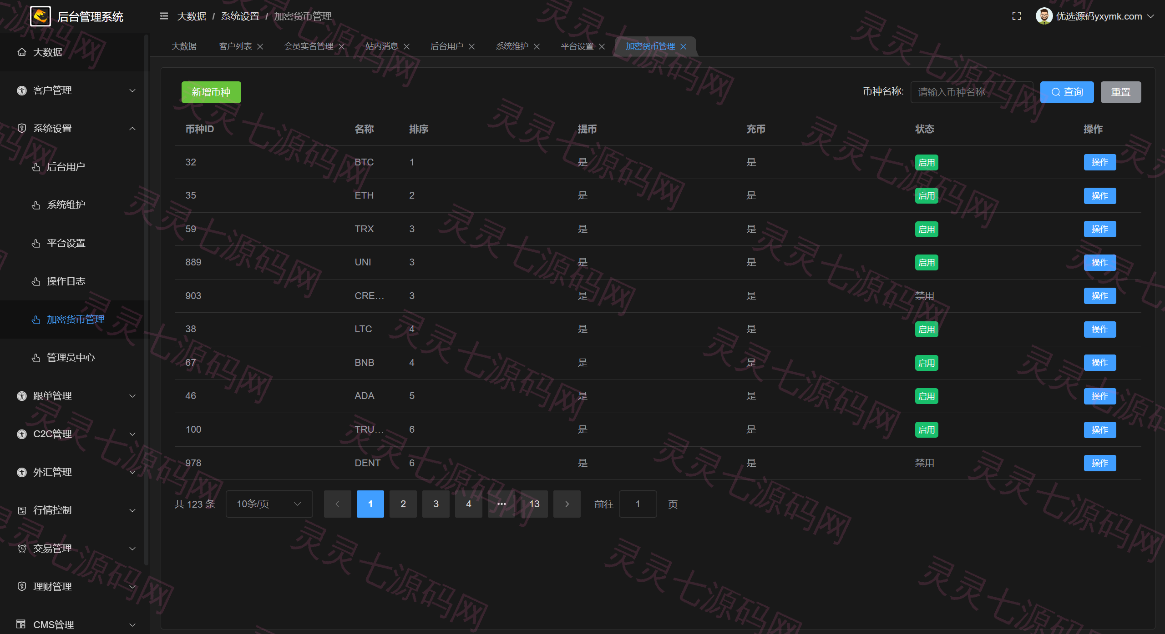The height and width of the screenshot is (634, 1165).
Task: Close the 加密货币管理 tab
Action: pyautogui.click(x=684, y=46)
